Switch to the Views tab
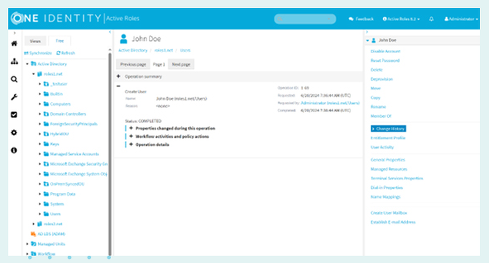The width and height of the screenshot is (489, 263). click(x=35, y=41)
